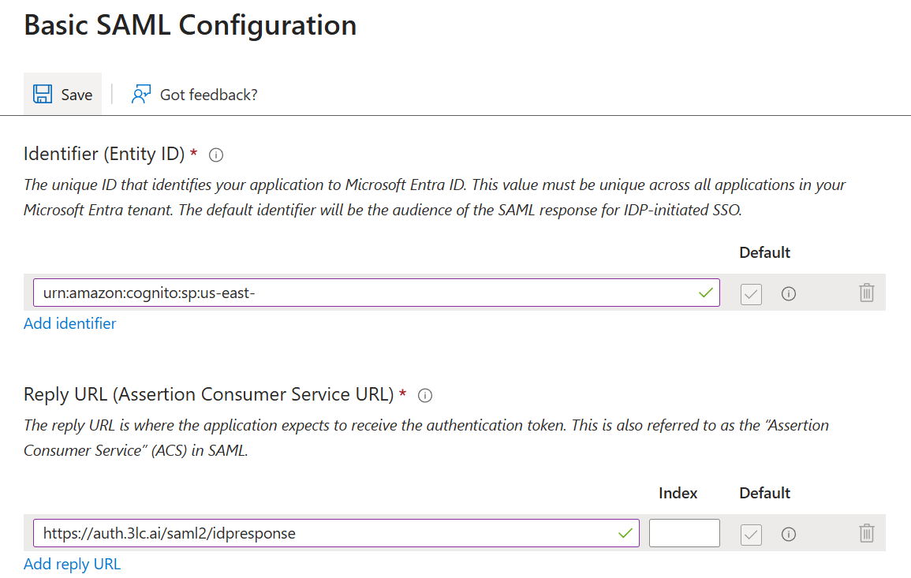Viewport: 911px width, 578px height.
Task: Focus the https://auth.3lc.ai reply URL field
Action: pos(336,533)
